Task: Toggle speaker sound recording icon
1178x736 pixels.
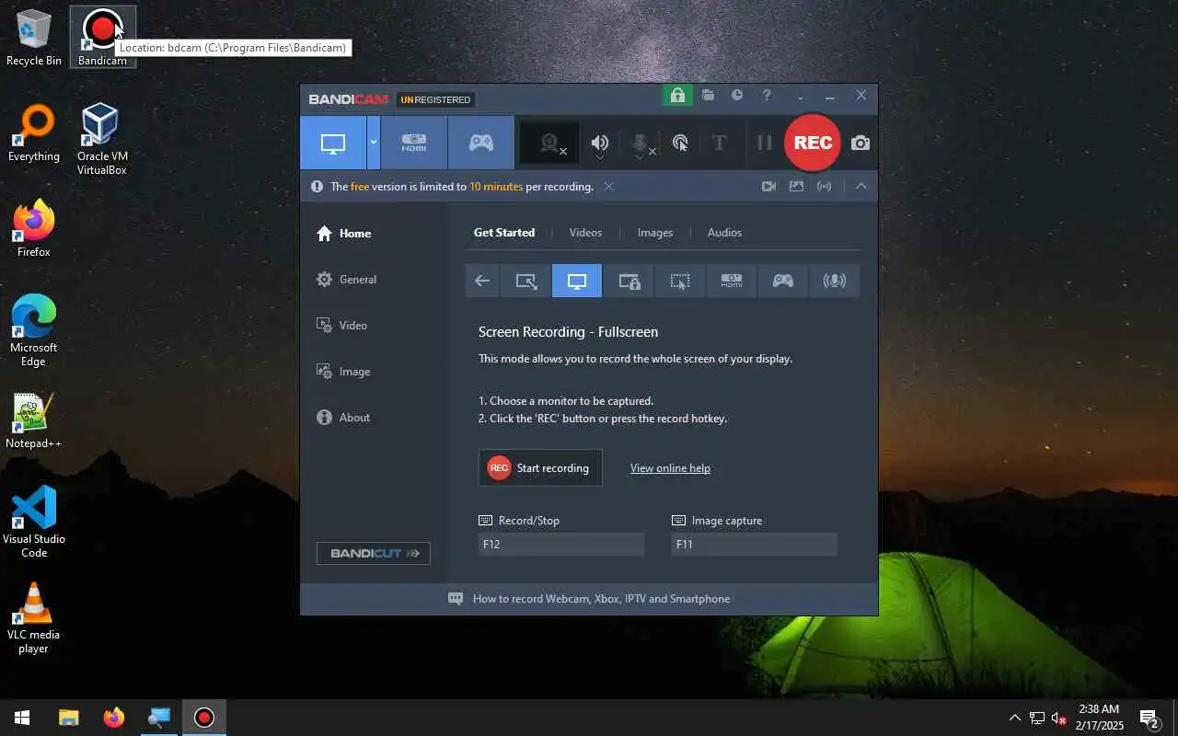Action: click(x=600, y=143)
